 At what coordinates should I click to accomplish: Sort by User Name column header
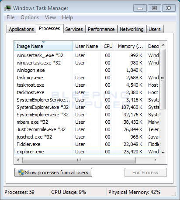(87, 46)
